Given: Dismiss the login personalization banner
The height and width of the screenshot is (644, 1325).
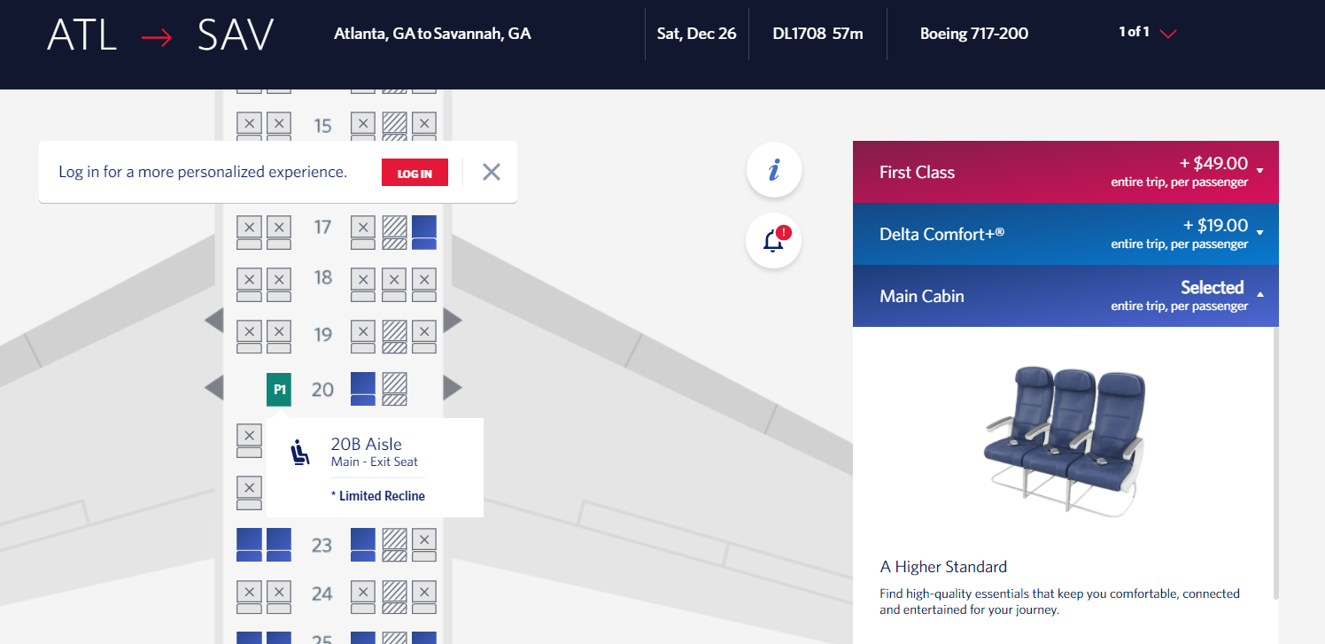Looking at the screenshot, I should (491, 172).
